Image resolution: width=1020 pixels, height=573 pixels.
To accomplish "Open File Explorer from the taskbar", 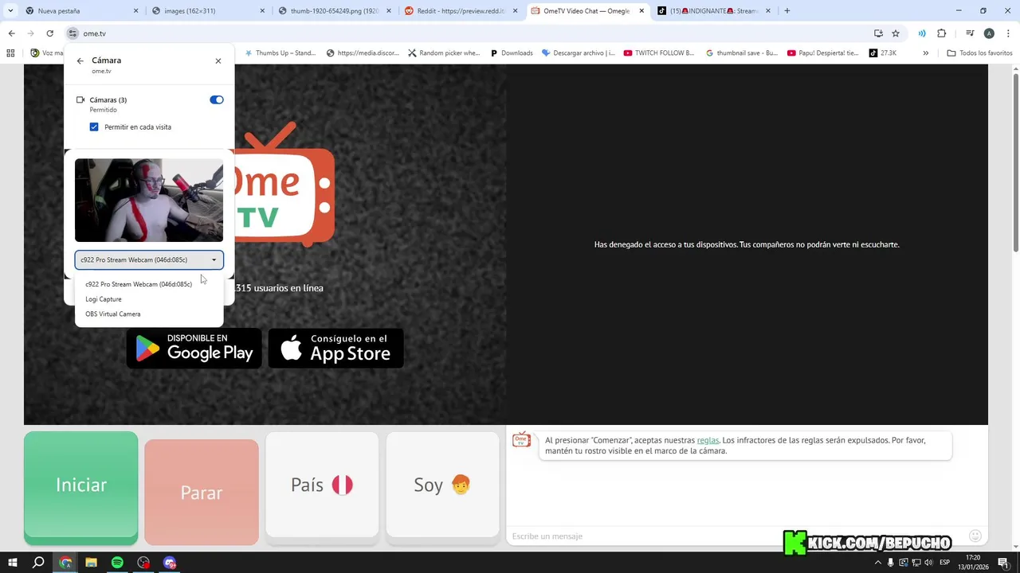I will tap(91, 563).
